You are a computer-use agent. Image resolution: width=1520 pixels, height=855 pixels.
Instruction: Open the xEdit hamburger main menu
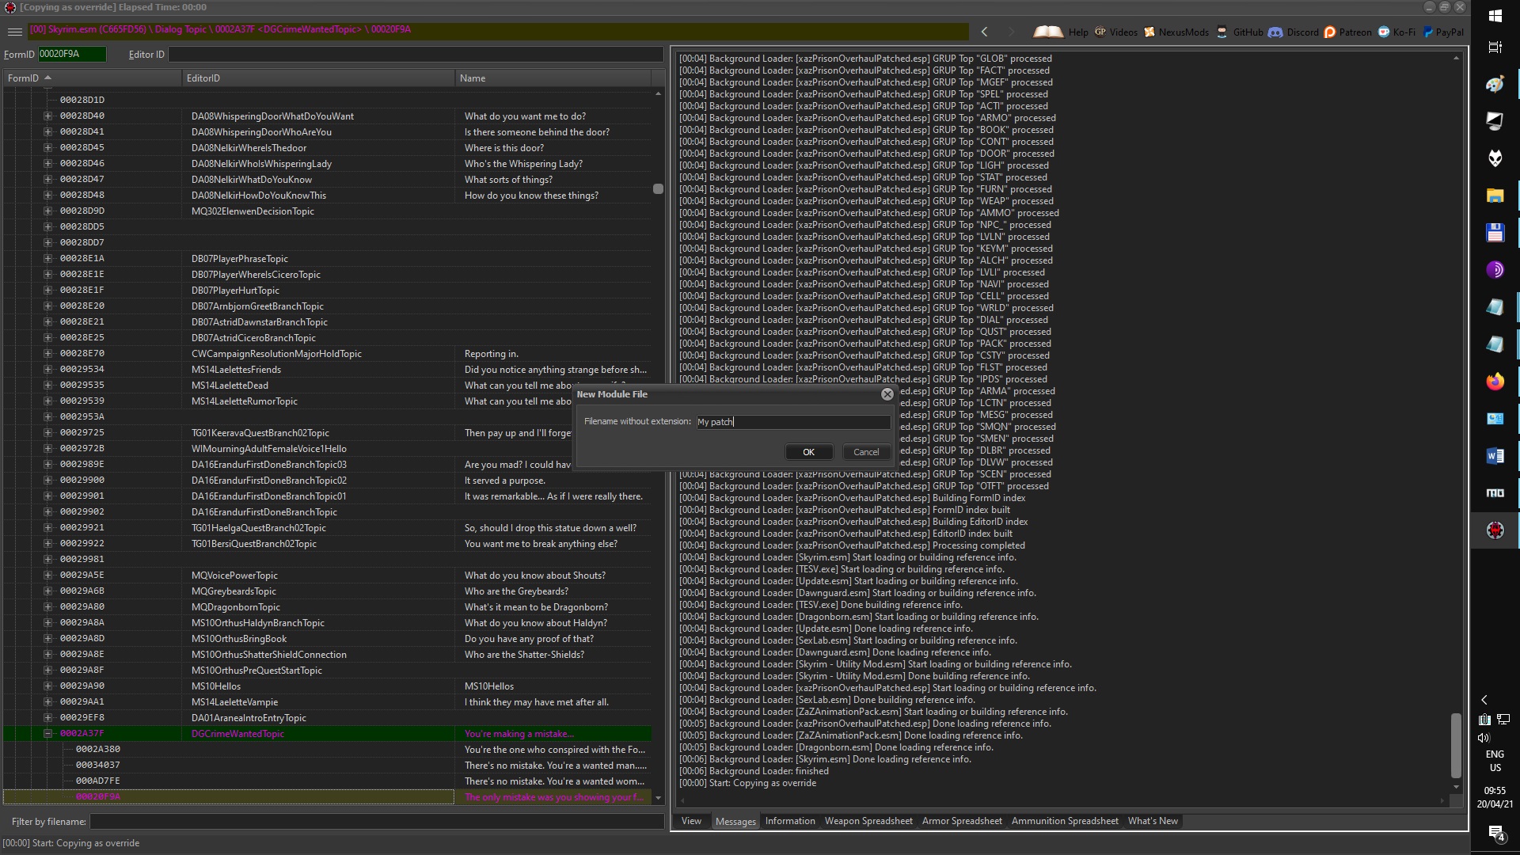pyautogui.click(x=14, y=32)
